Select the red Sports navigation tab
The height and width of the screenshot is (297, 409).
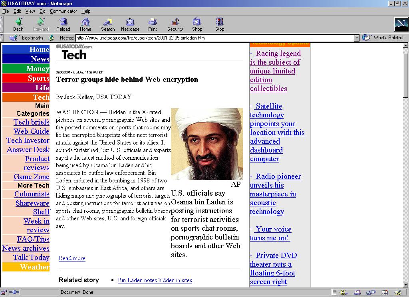(26, 78)
